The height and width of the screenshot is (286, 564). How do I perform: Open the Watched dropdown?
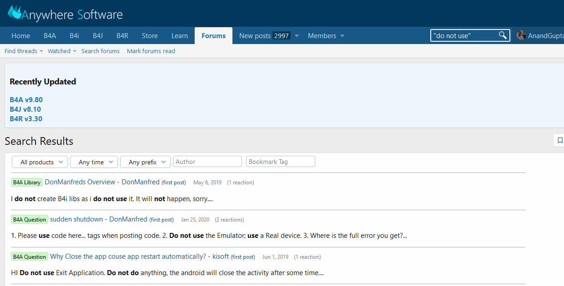click(x=62, y=51)
